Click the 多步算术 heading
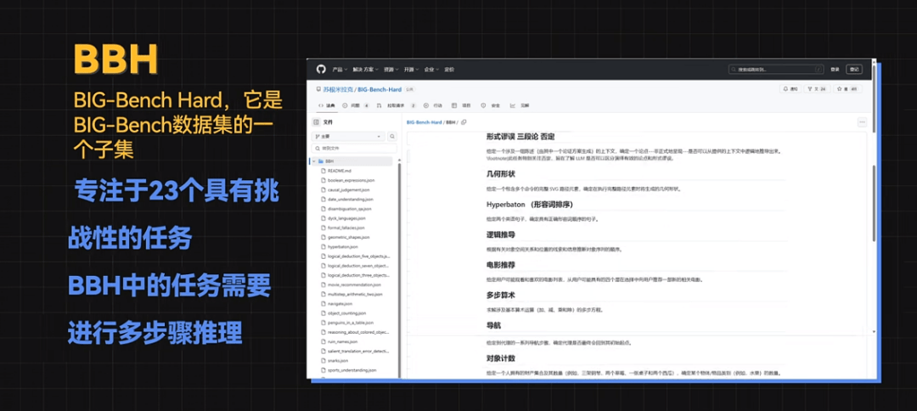 [x=501, y=296]
